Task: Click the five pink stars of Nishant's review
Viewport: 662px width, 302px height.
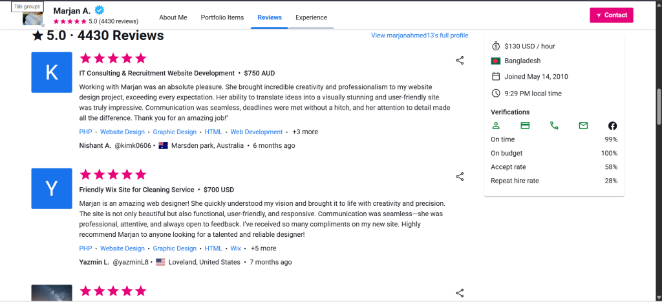Action: [112, 58]
